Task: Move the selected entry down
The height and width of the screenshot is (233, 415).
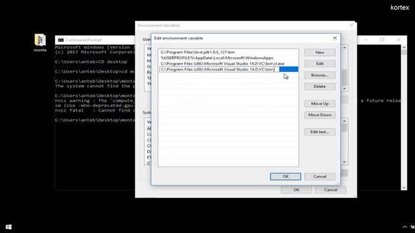Action: 320,115
